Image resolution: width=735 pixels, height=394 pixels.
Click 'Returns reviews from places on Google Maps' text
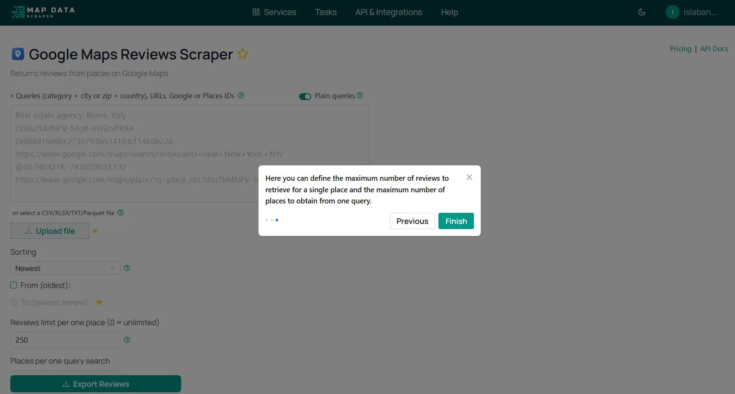89,74
